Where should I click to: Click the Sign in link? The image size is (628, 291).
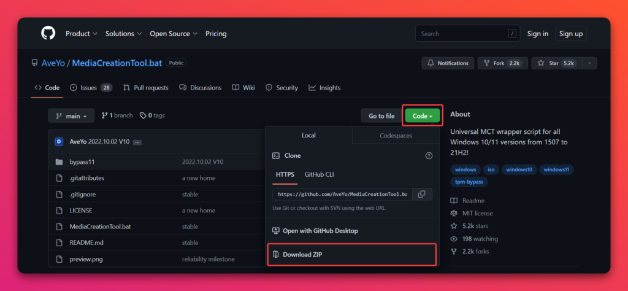coord(537,34)
